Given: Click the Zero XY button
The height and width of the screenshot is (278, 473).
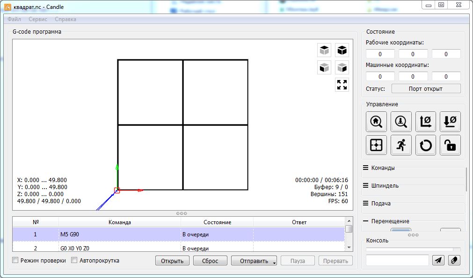Looking at the screenshot, I should click(x=426, y=122).
